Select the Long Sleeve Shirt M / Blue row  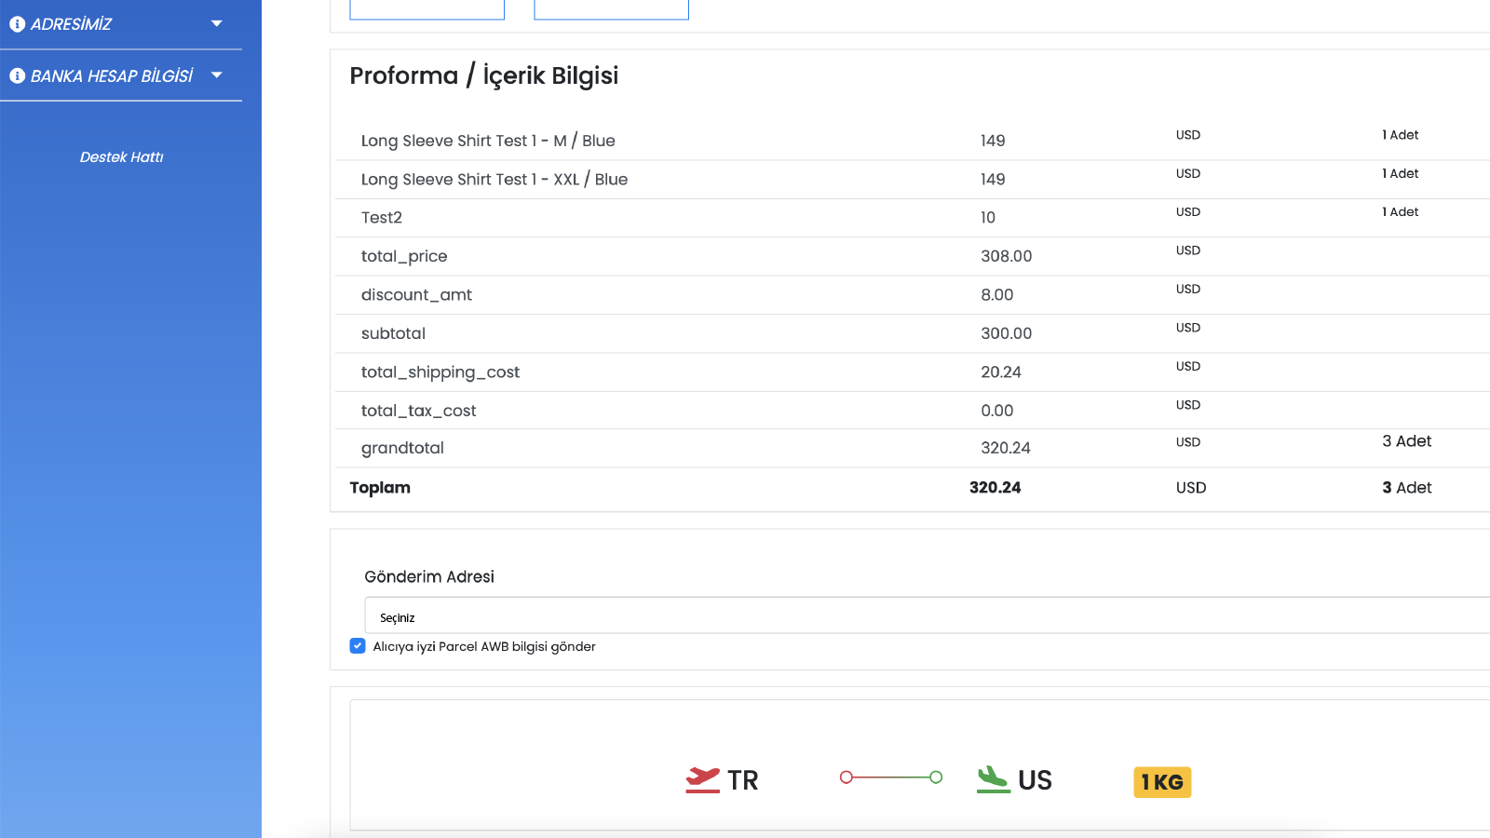point(913,141)
